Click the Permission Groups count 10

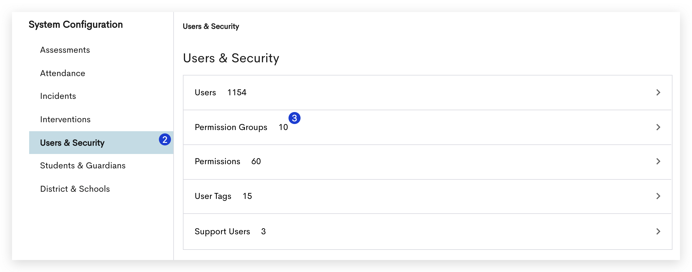283,127
